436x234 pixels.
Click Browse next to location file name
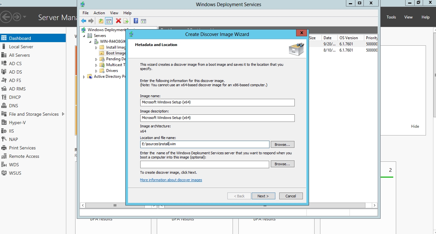(282, 145)
